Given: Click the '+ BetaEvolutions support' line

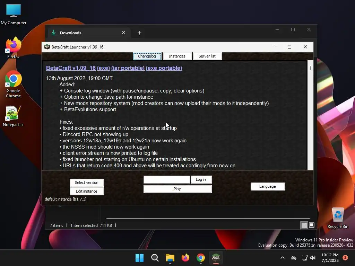Looking at the screenshot, I should pos(88,109).
